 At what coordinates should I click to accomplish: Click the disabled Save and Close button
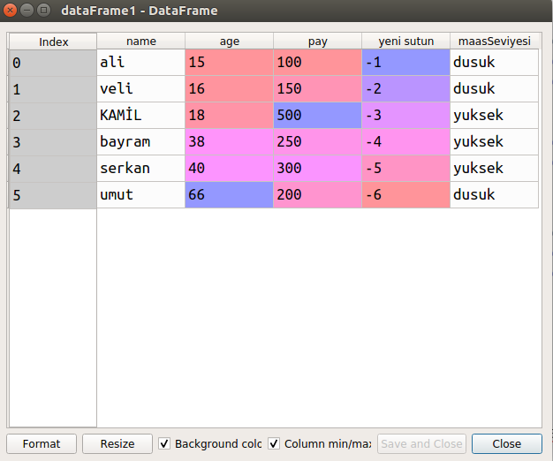click(421, 443)
